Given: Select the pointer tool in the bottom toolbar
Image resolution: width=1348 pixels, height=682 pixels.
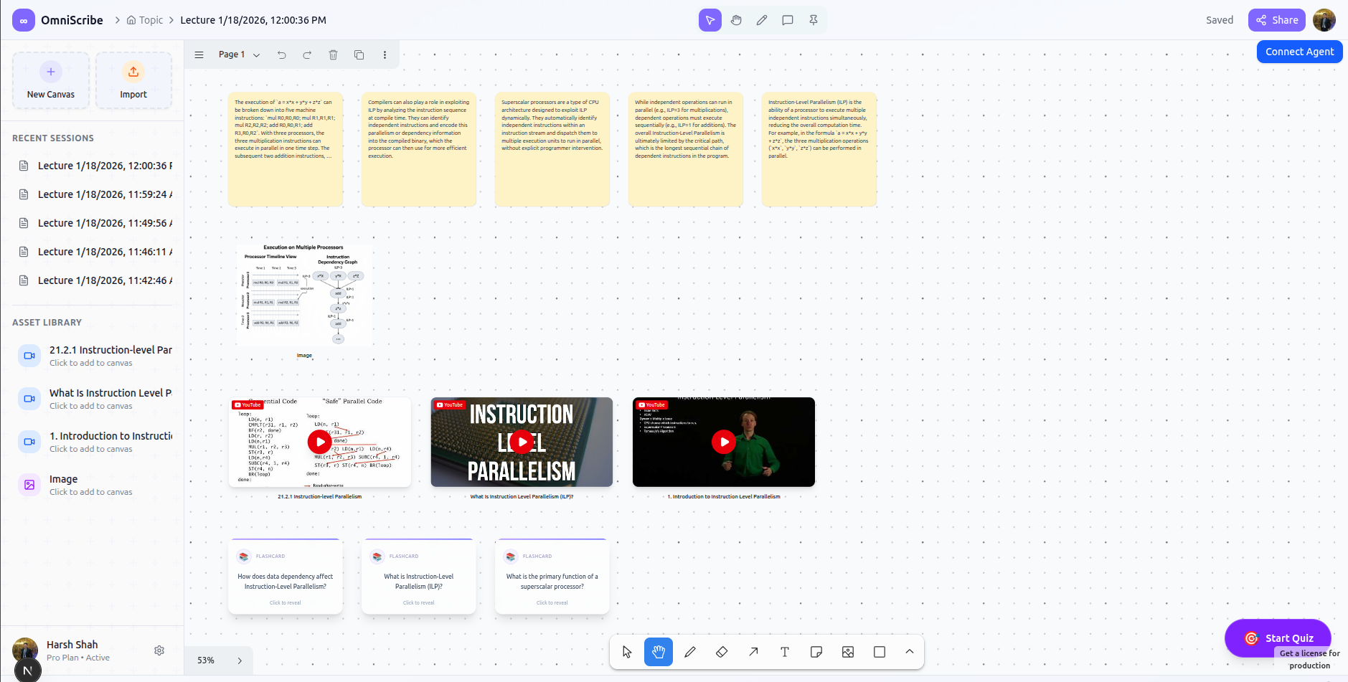Looking at the screenshot, I should (627, 652).
